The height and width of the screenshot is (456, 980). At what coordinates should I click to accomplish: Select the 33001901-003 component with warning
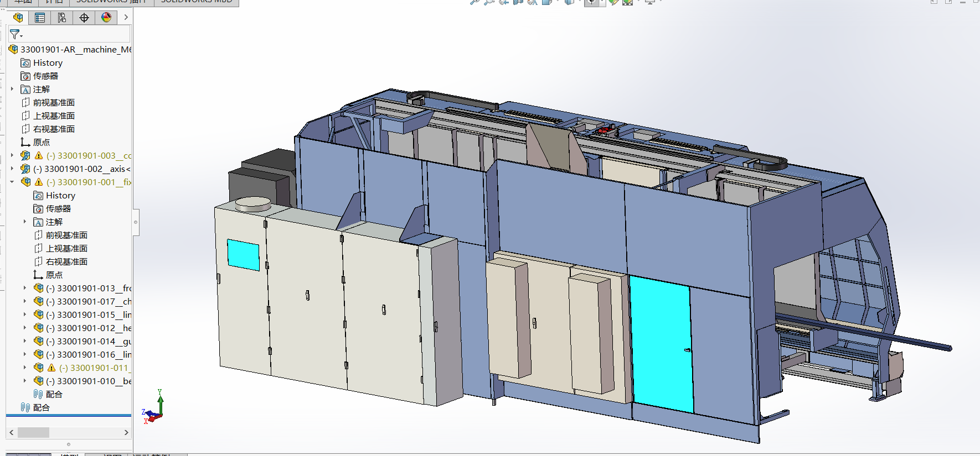pos(89,155)
